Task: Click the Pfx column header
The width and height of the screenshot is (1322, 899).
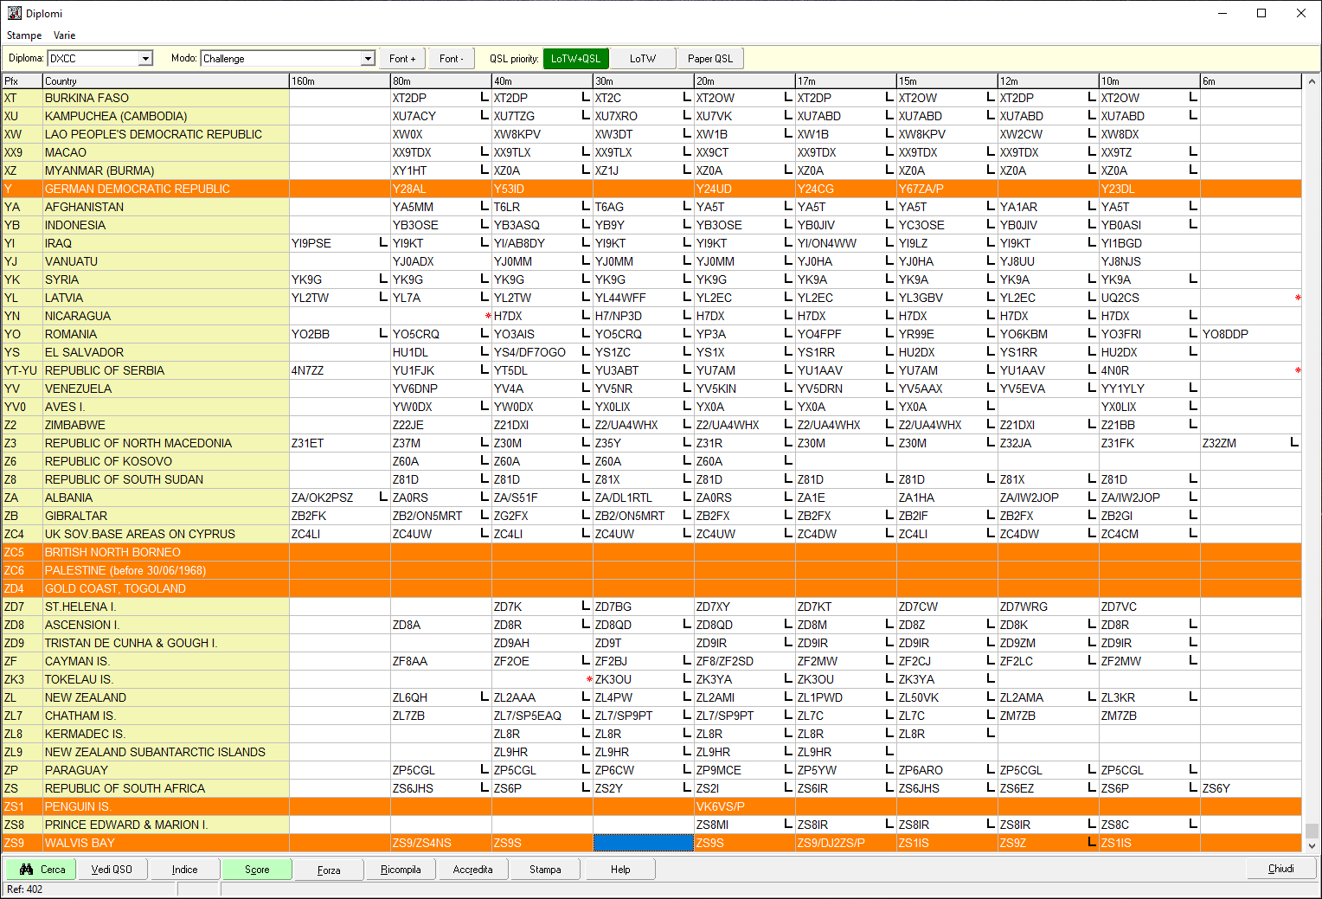Action: [x=22, y=81]
